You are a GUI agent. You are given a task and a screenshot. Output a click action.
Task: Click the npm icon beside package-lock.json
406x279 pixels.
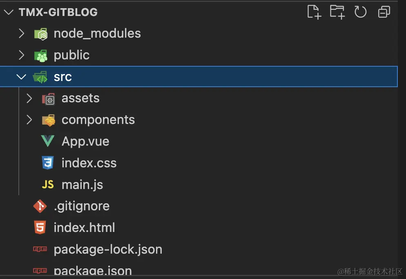click(40, 249)
